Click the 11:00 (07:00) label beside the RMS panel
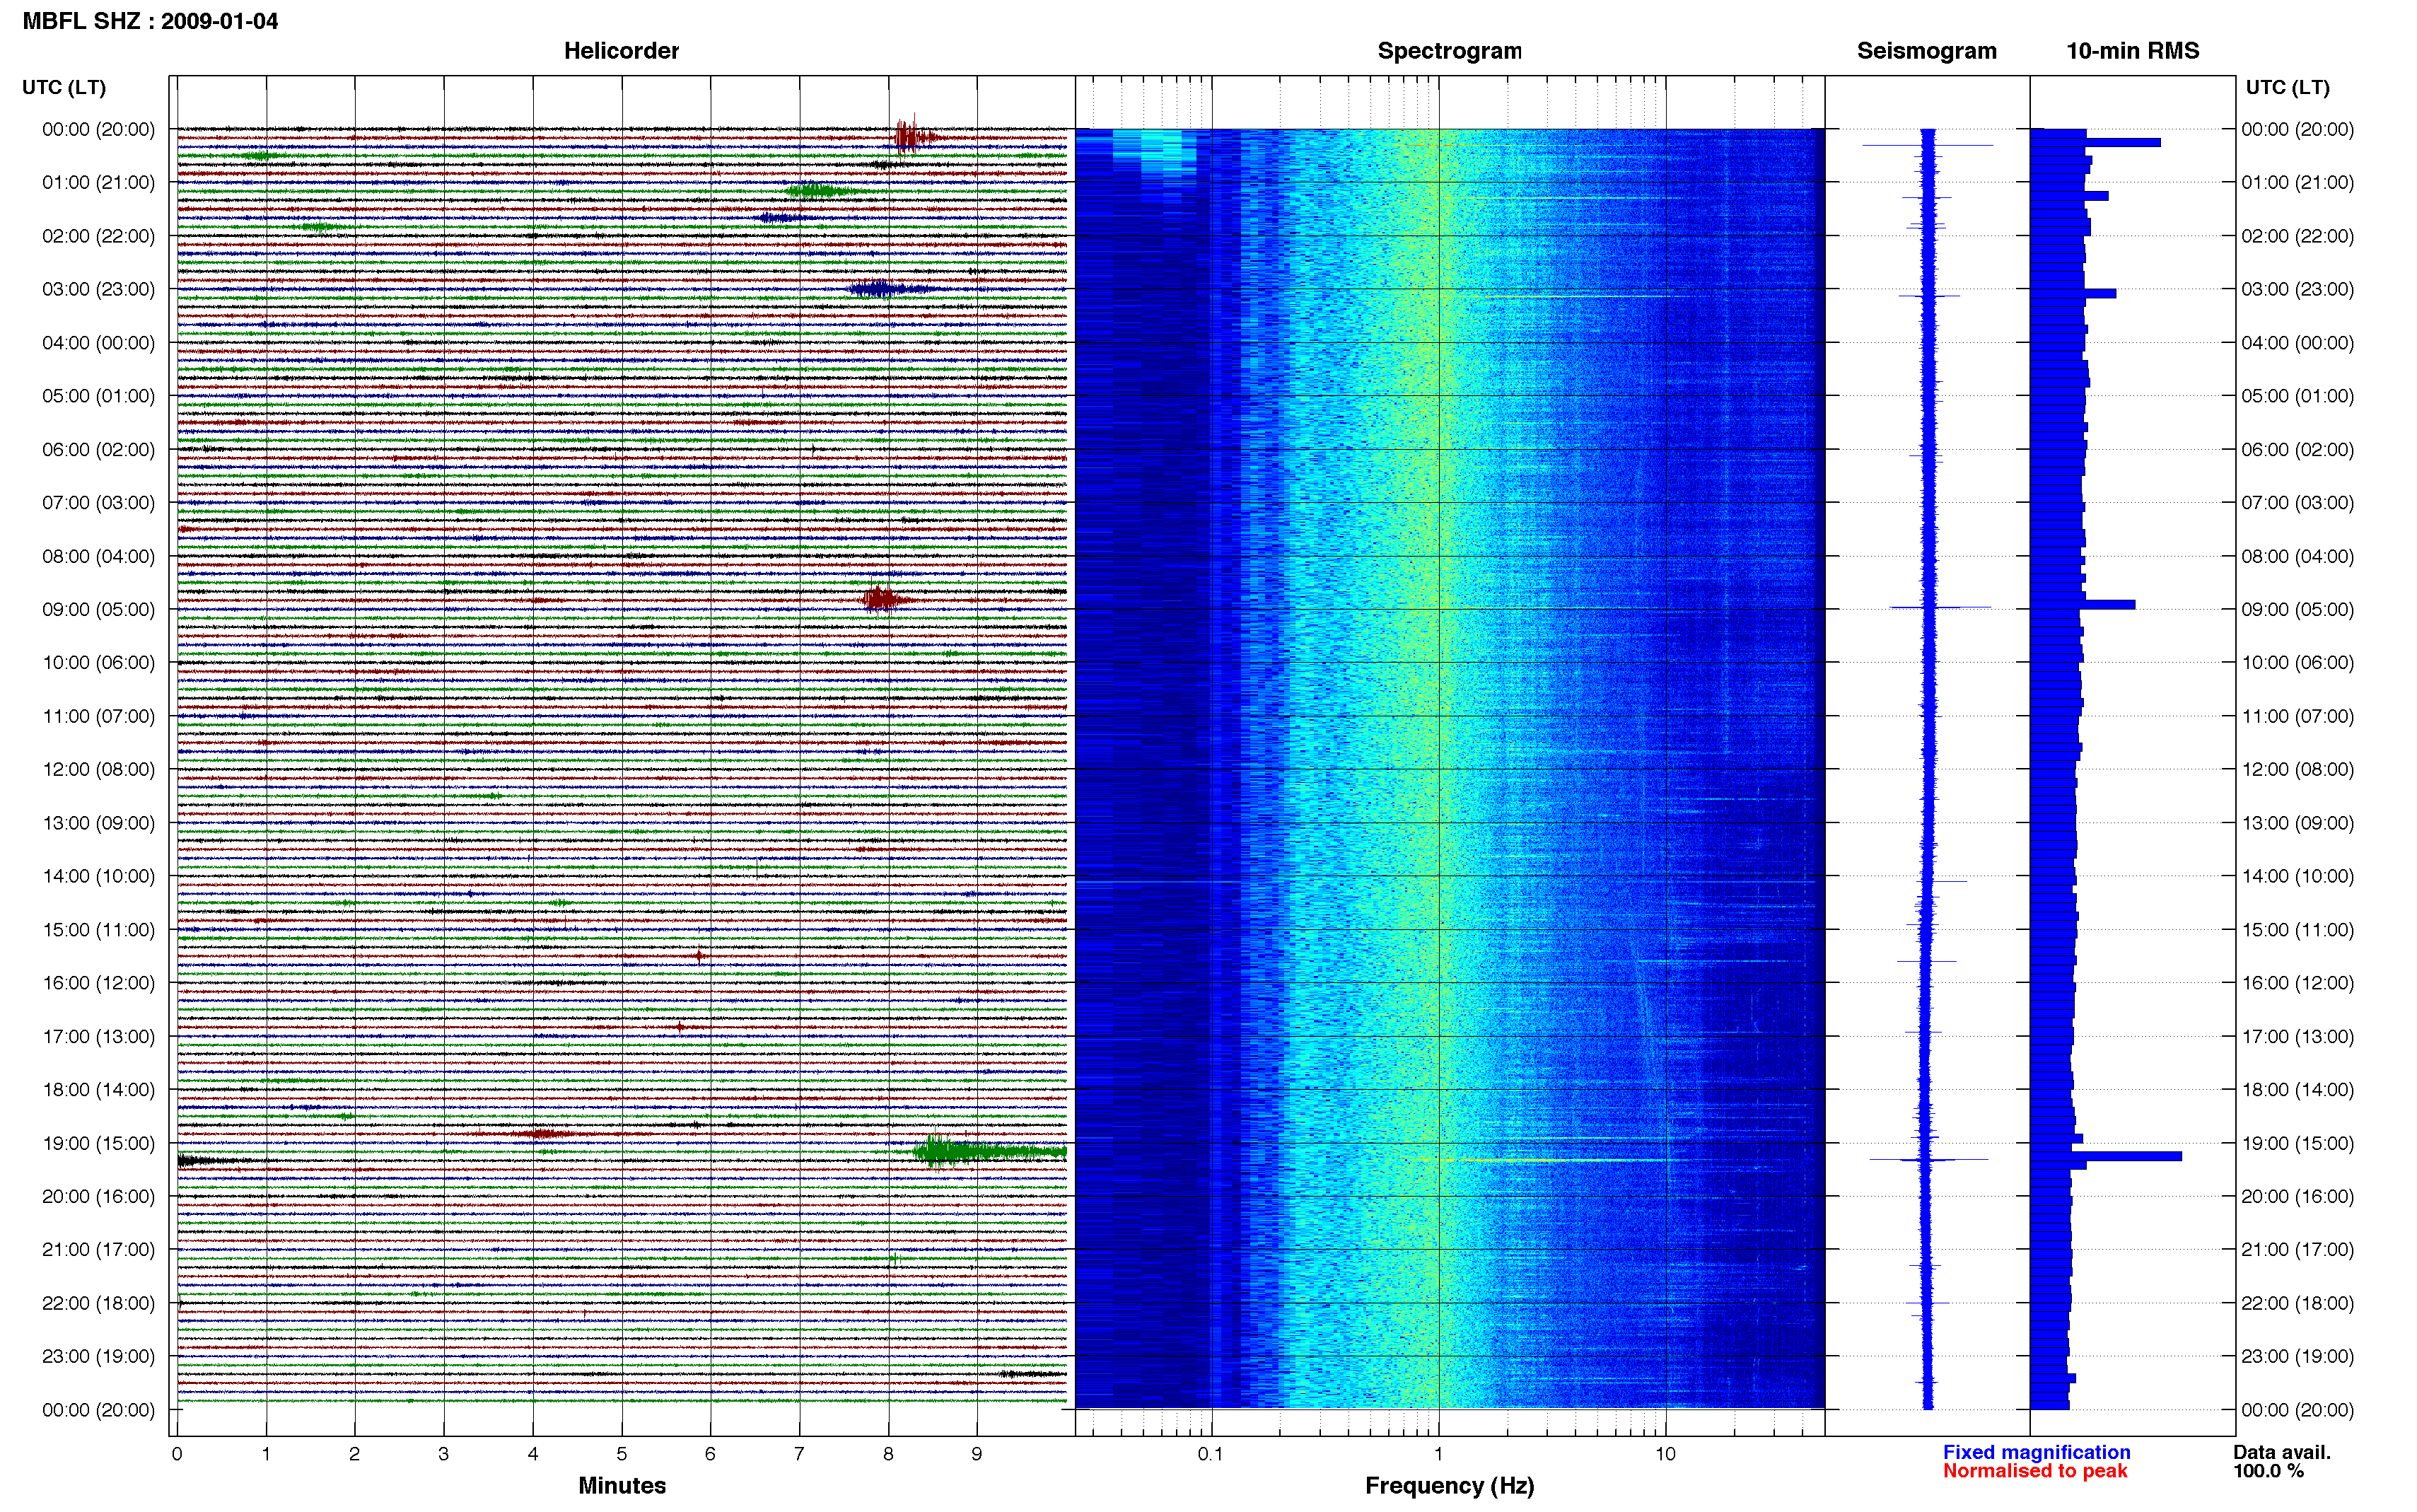This screenshot has width=2417, height=1512. (2297, 716)
